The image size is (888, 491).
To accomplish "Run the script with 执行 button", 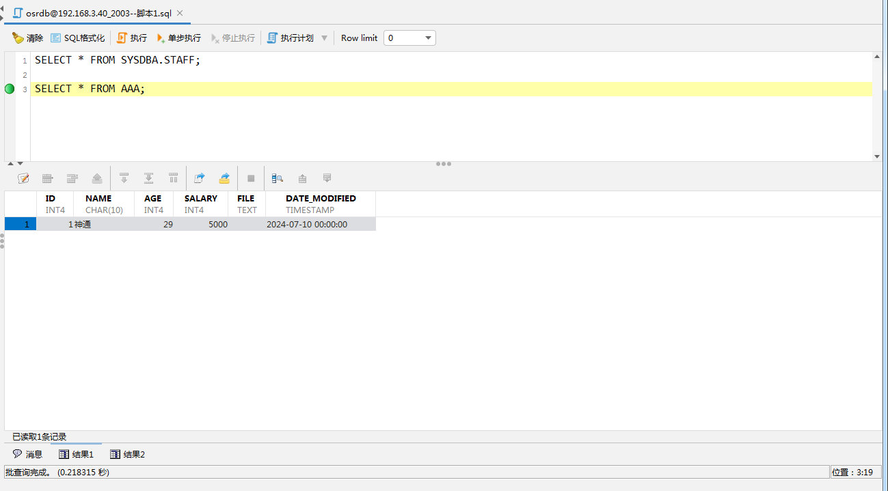I will 131,38.
